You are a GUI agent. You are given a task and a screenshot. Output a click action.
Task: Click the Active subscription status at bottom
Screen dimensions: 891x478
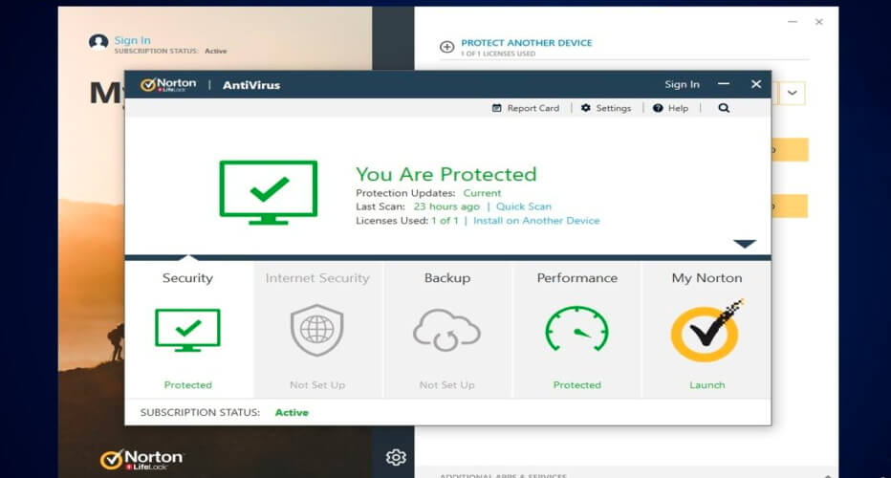292,413
